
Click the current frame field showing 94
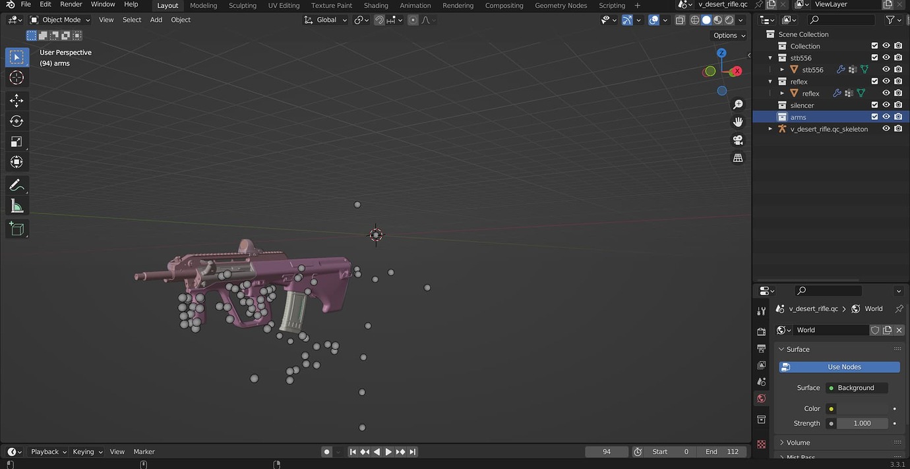point(606,451)
